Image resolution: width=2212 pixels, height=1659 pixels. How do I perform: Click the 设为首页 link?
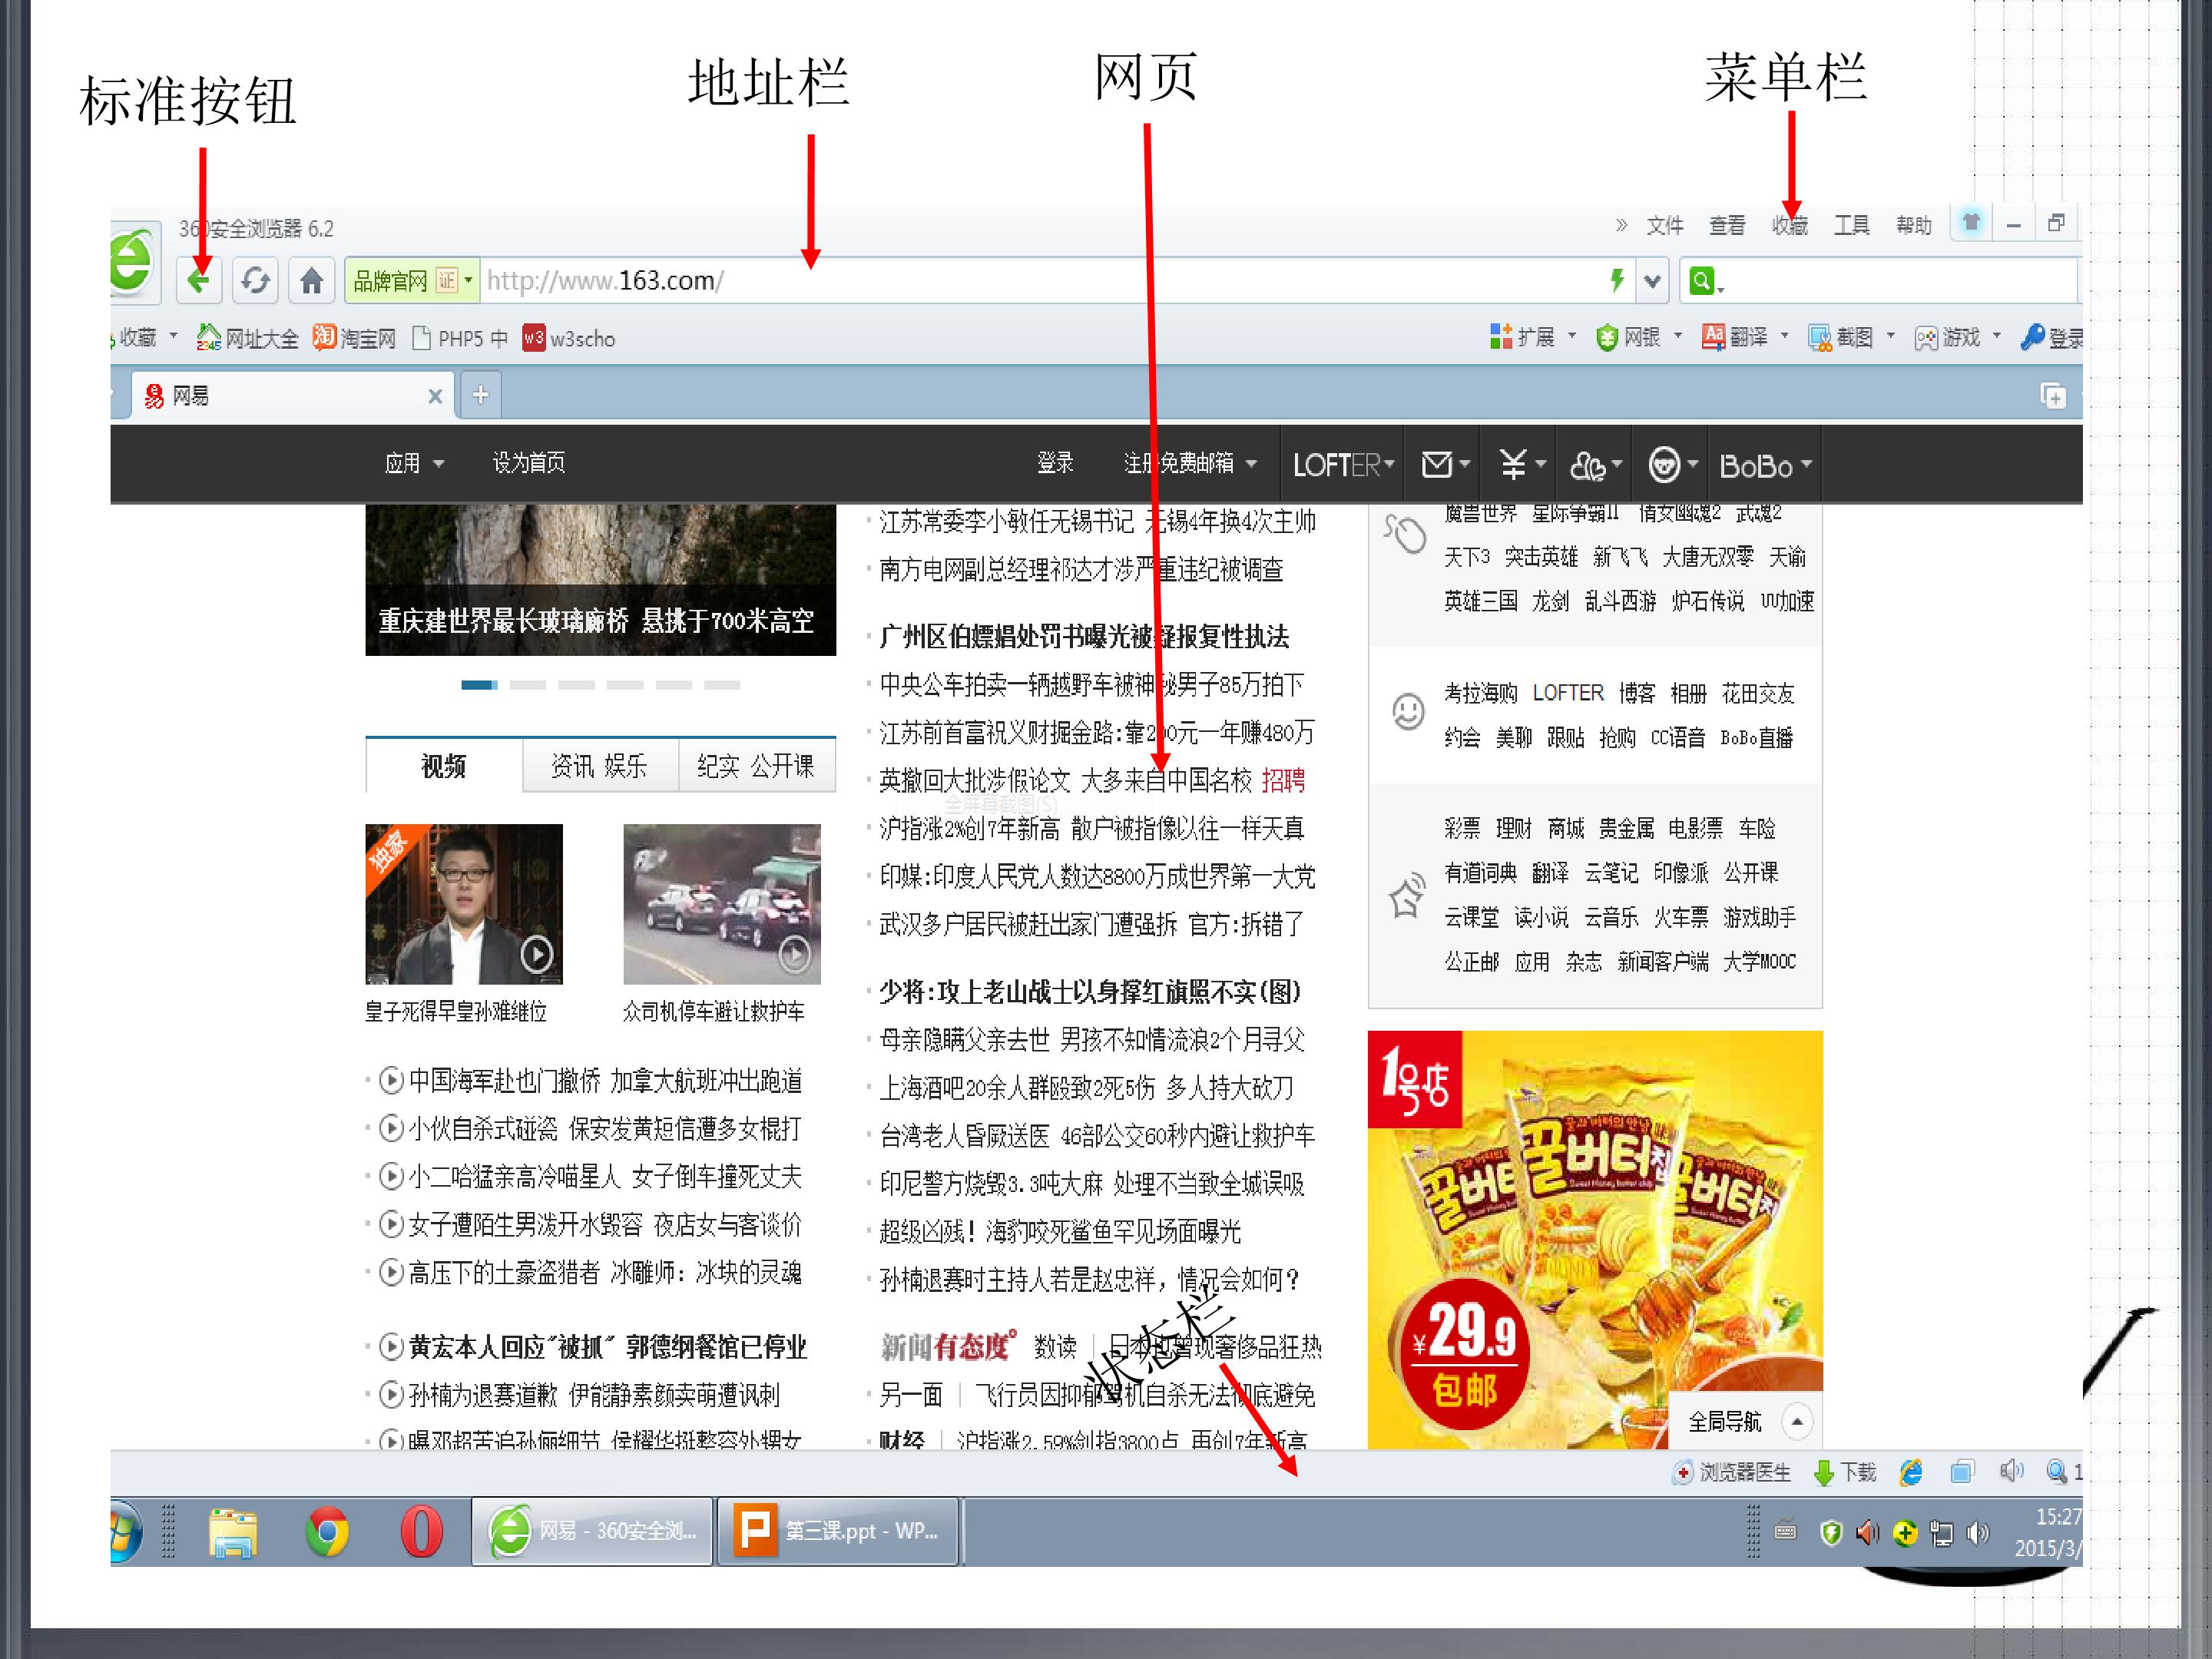pos(528,463)
